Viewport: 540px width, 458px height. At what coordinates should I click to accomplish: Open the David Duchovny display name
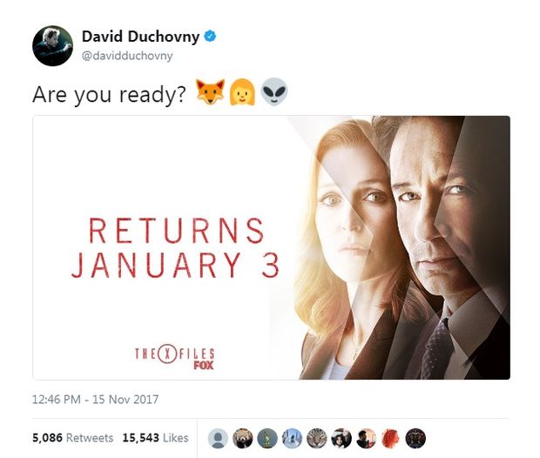[x=140, y=37]
